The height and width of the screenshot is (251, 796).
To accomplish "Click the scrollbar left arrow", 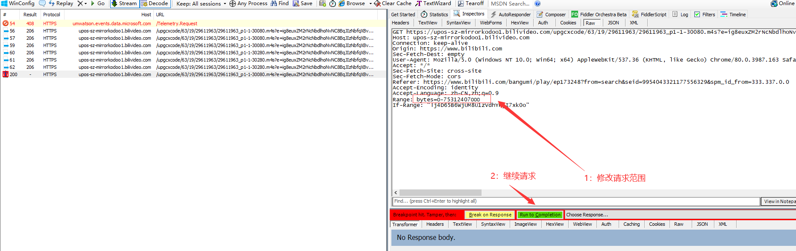I will (396, 193).
